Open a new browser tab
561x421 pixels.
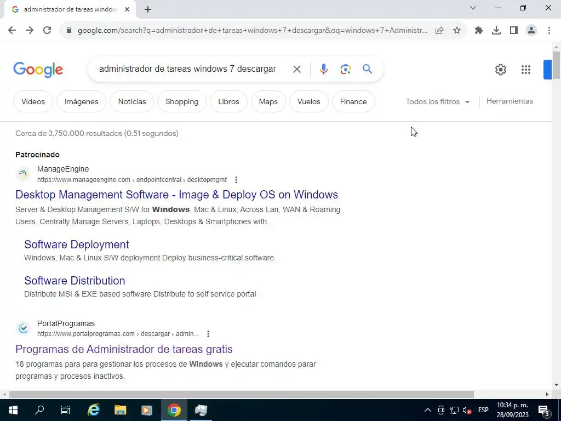[x=148, y=10]
